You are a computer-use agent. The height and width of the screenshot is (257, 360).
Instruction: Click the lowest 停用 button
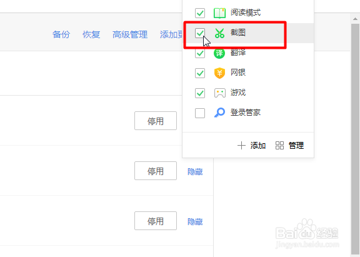pos(156,221)
